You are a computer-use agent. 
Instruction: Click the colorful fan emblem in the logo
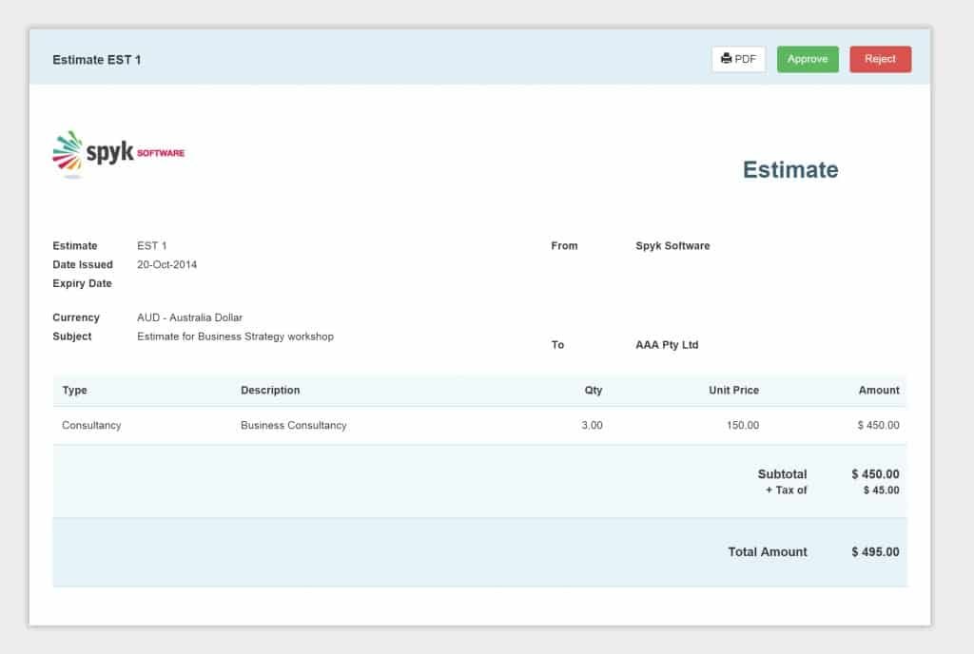pyautogui.click(x=69, y=150)
